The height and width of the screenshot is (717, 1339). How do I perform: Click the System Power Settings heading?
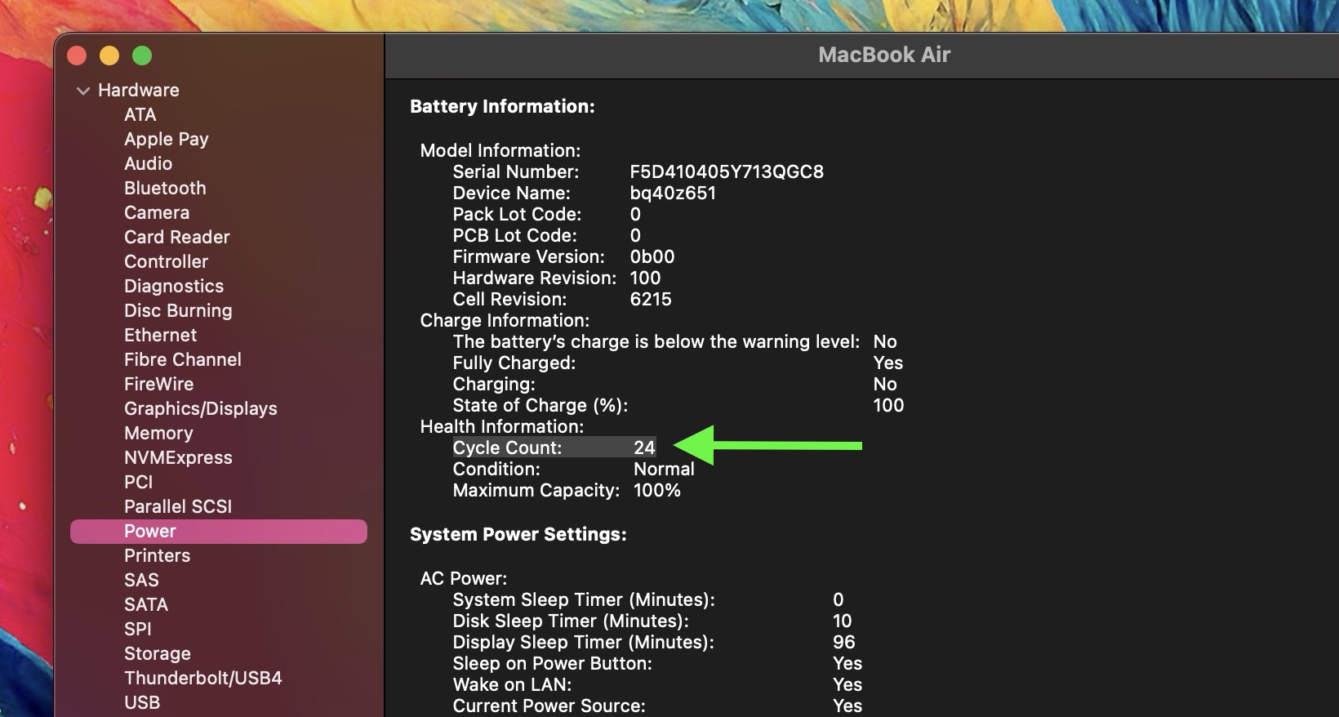coord(518,534)
